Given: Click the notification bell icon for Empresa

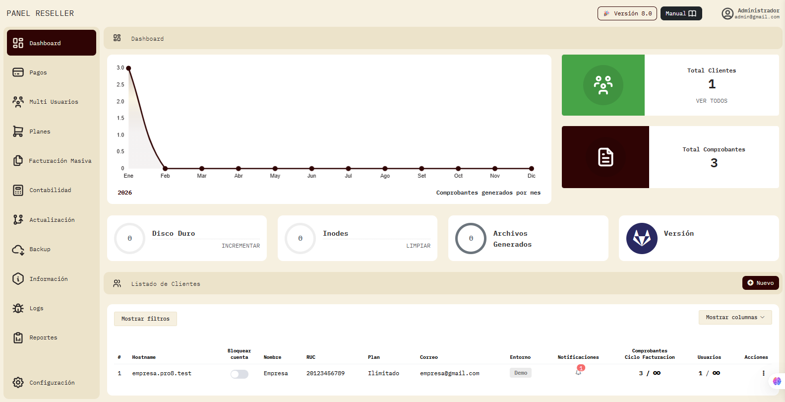Looking at the screenshot, I should 578,372.
